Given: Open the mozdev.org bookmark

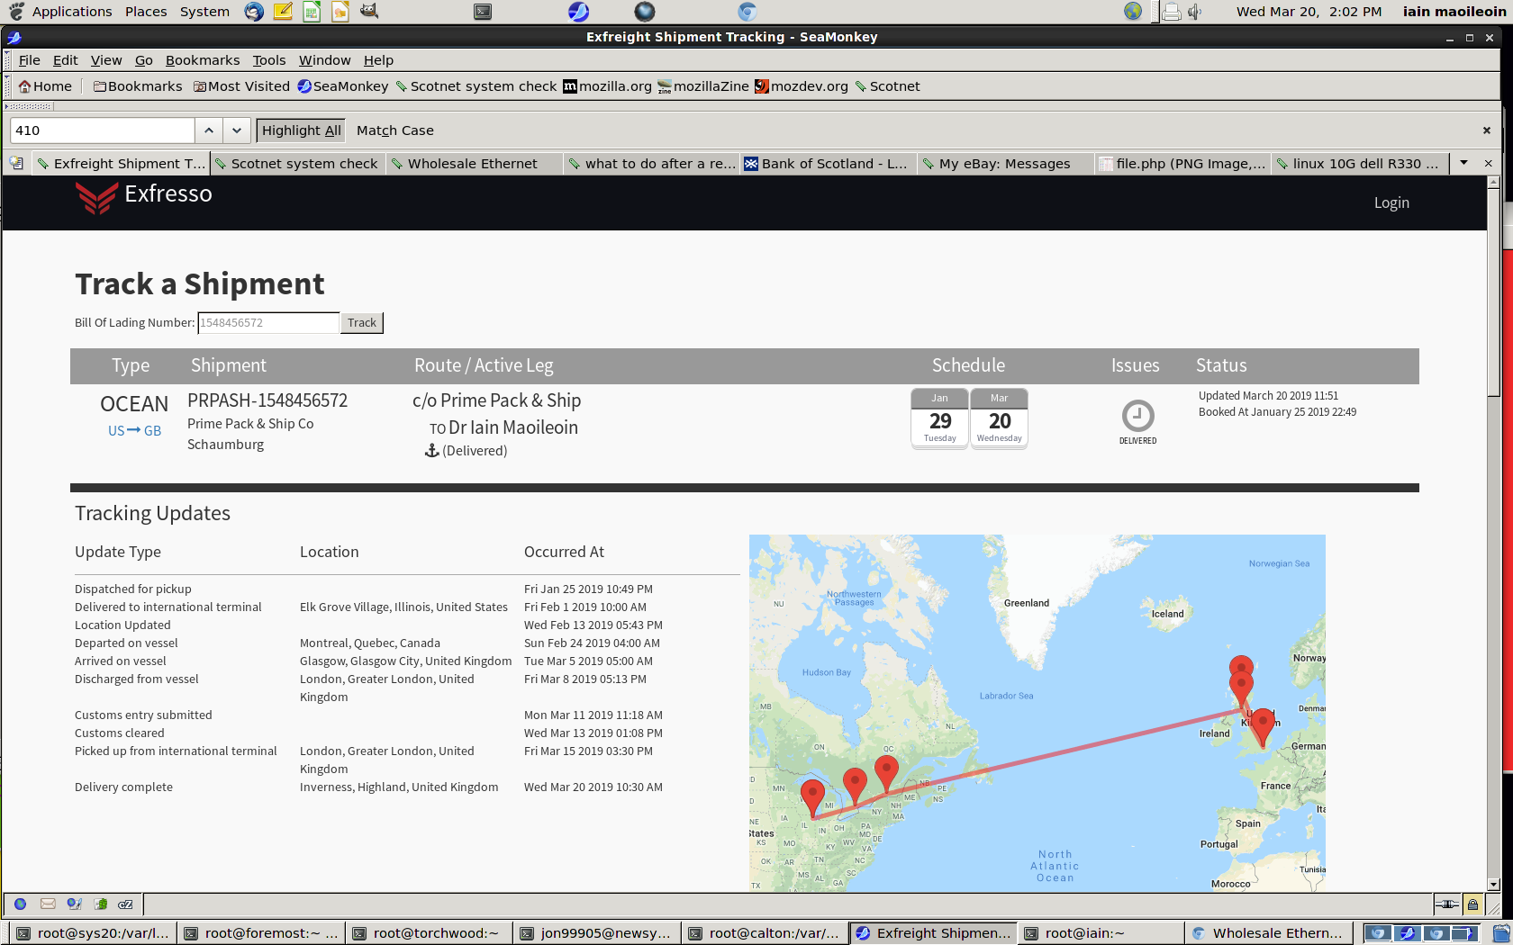Looking at the screenshot, I should 802,86.
